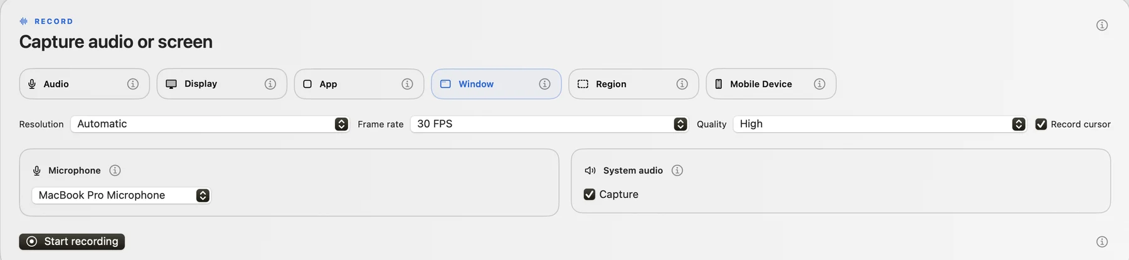Image resolution: width=1129 pixels, height=260 pixels.
Task: Open the MacBook Pro Microphone dropdown
Action: tap(121, 195)
